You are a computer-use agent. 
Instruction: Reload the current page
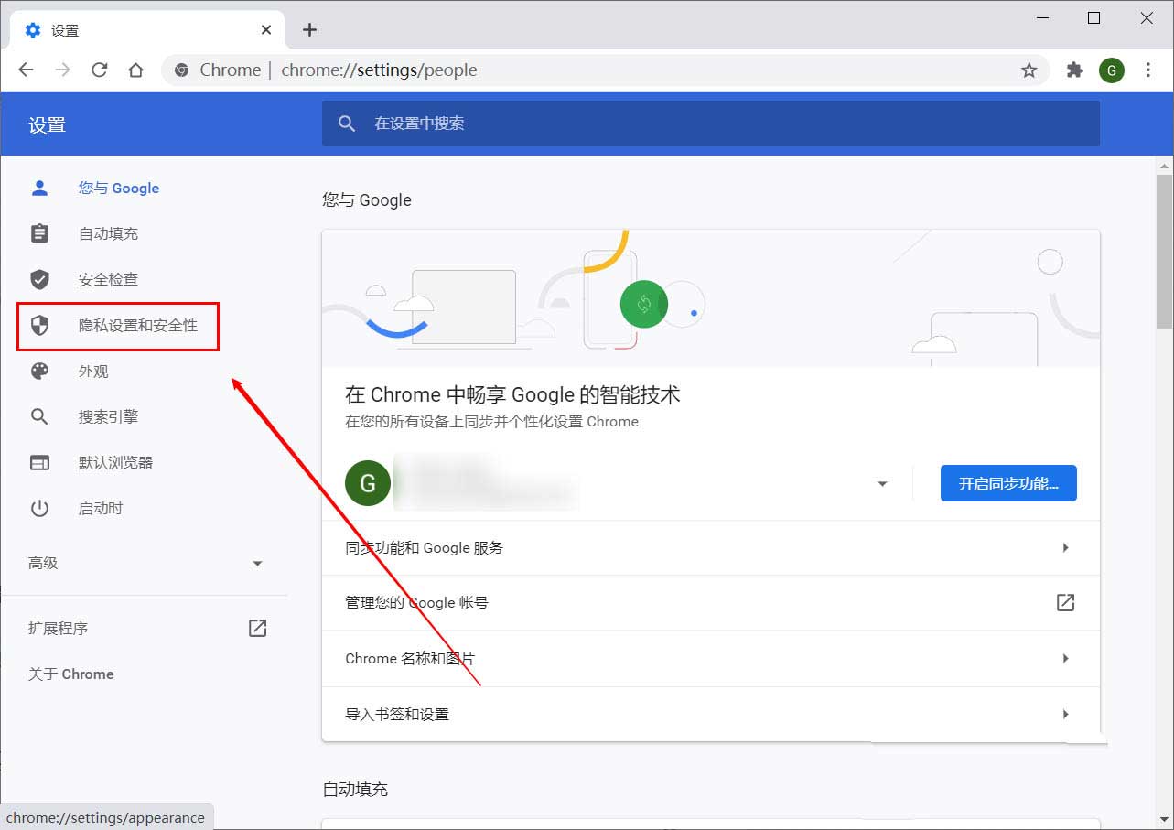100,70
